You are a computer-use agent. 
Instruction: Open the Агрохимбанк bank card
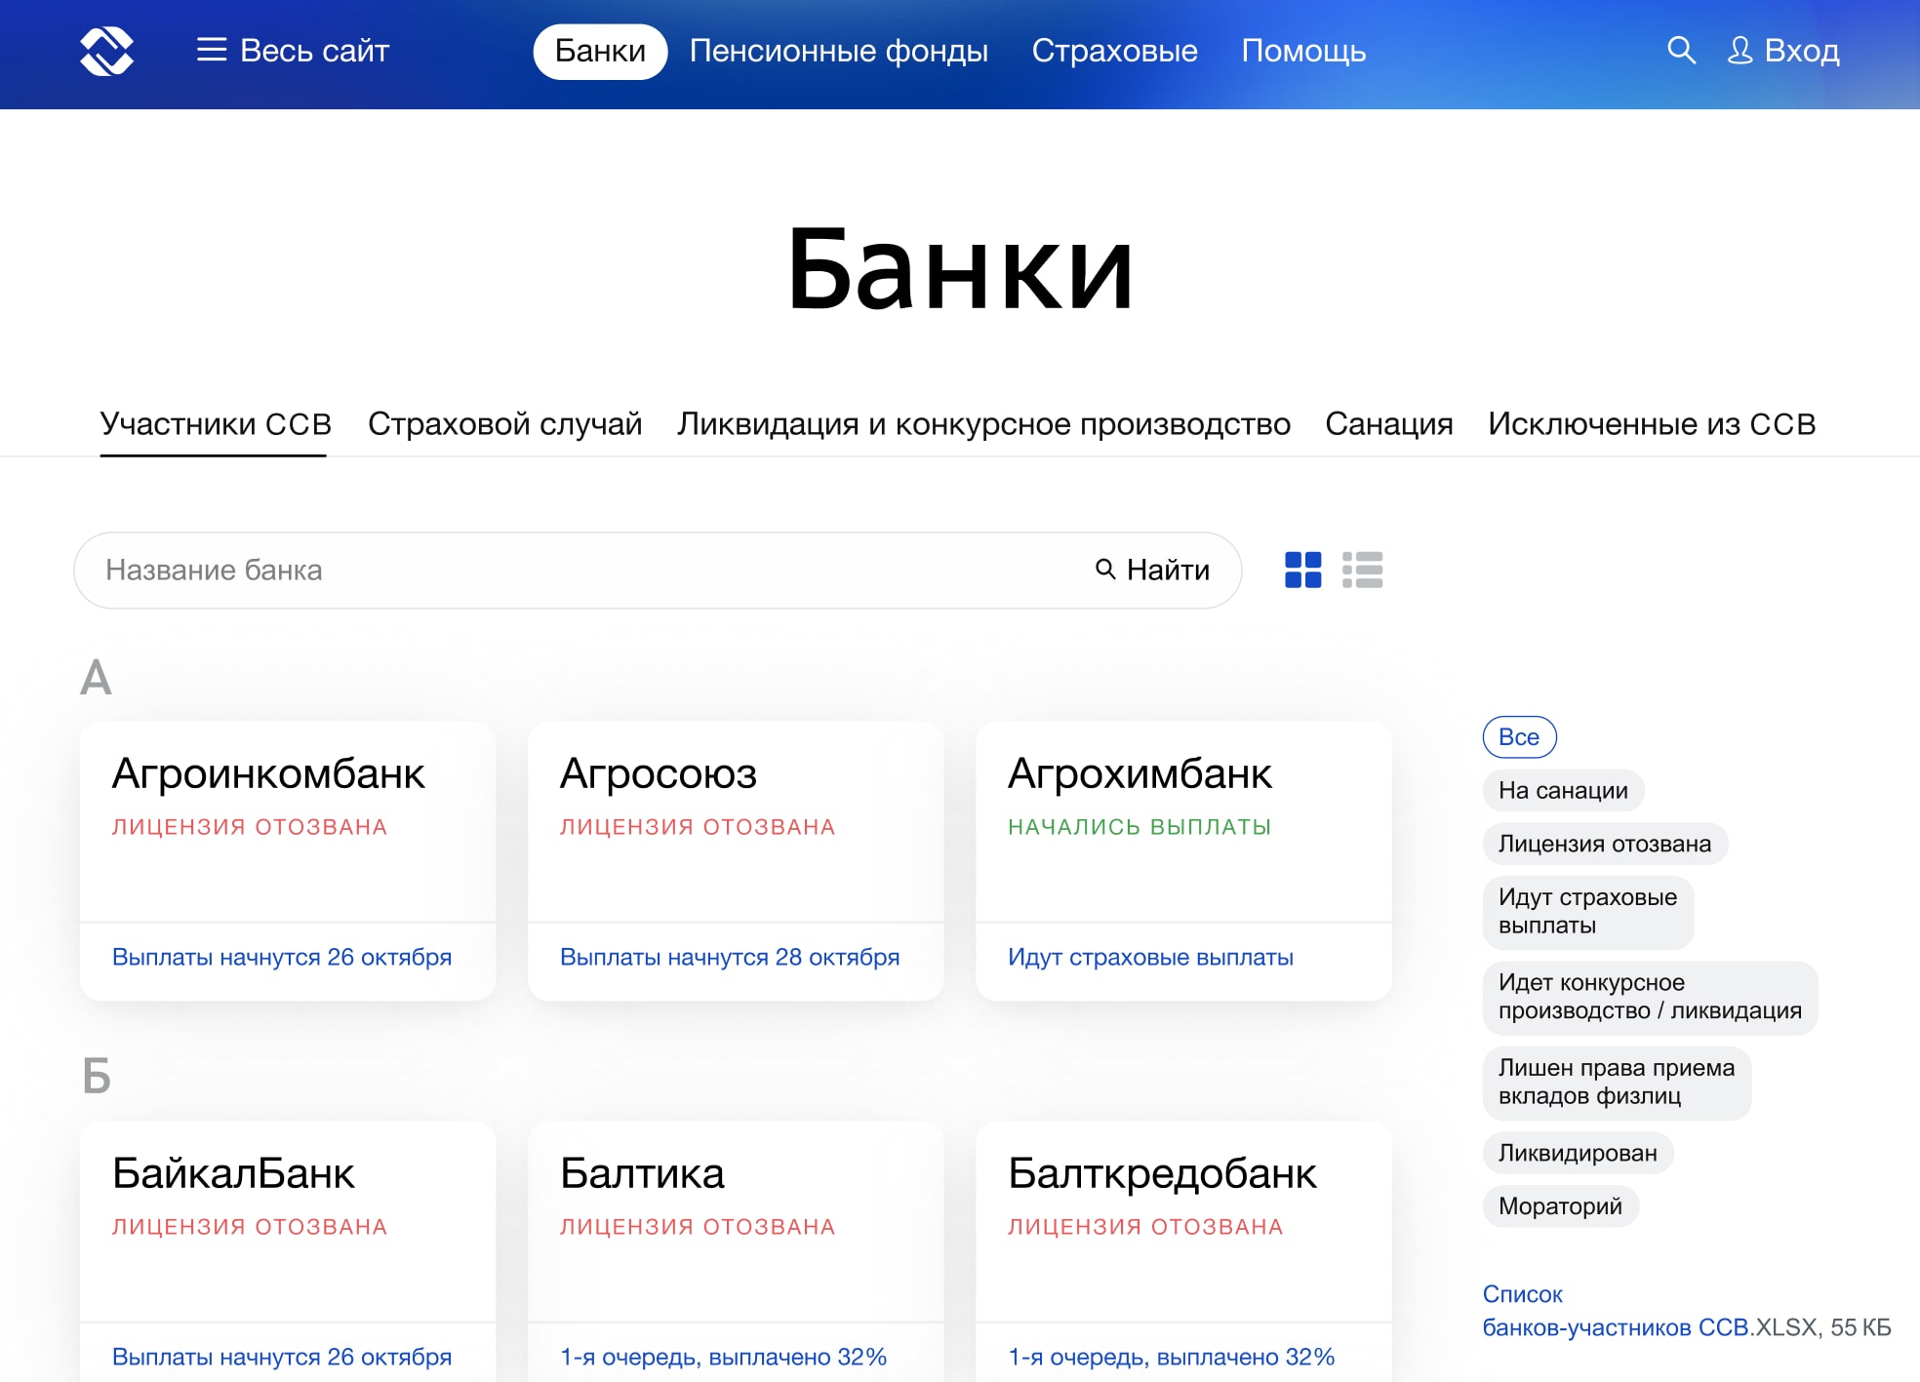pos(1139,774)
